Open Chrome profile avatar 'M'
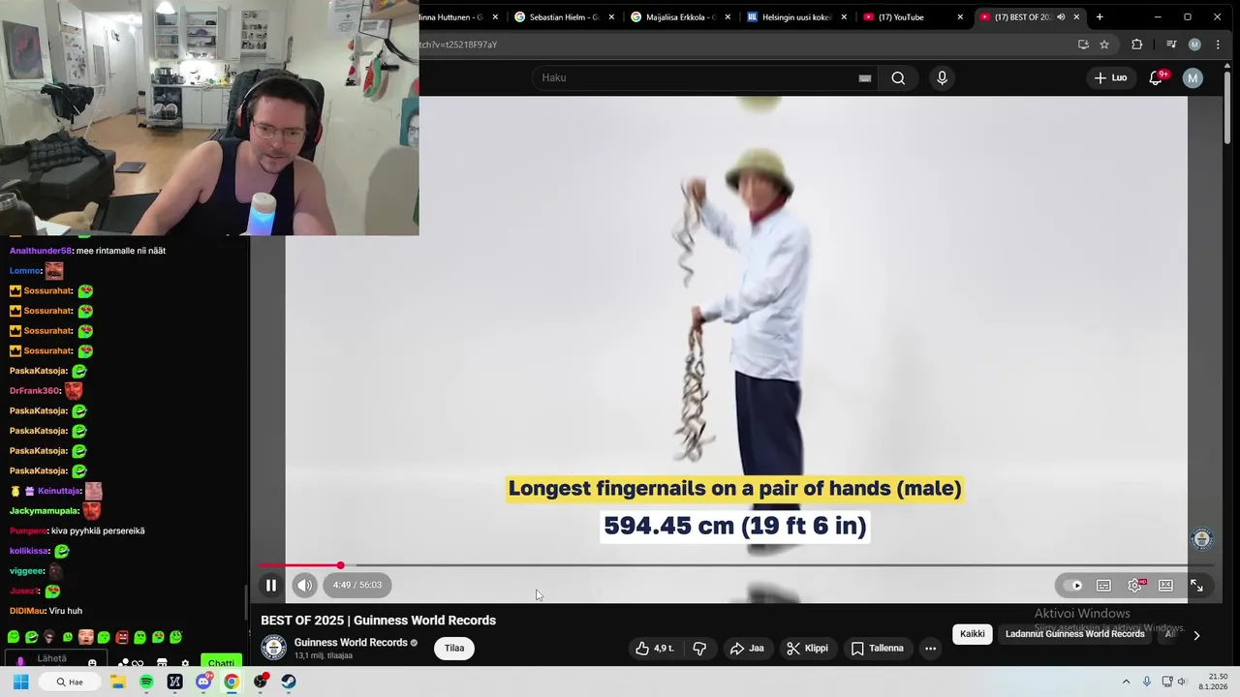The width and height of the screenshot is (1240, 697). click(1194, 45)
